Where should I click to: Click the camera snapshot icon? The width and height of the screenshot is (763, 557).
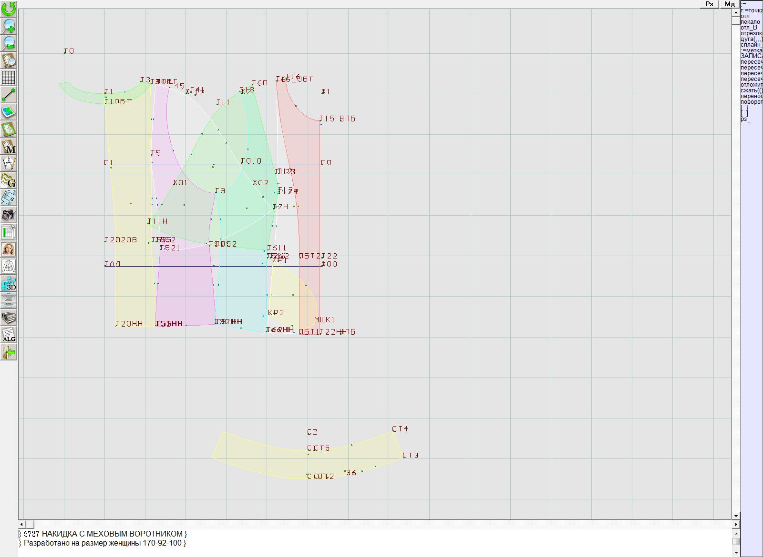pyautogui.click(x=9, y=215)
